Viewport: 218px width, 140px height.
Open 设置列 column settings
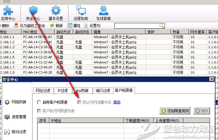[x=92, y=26]
